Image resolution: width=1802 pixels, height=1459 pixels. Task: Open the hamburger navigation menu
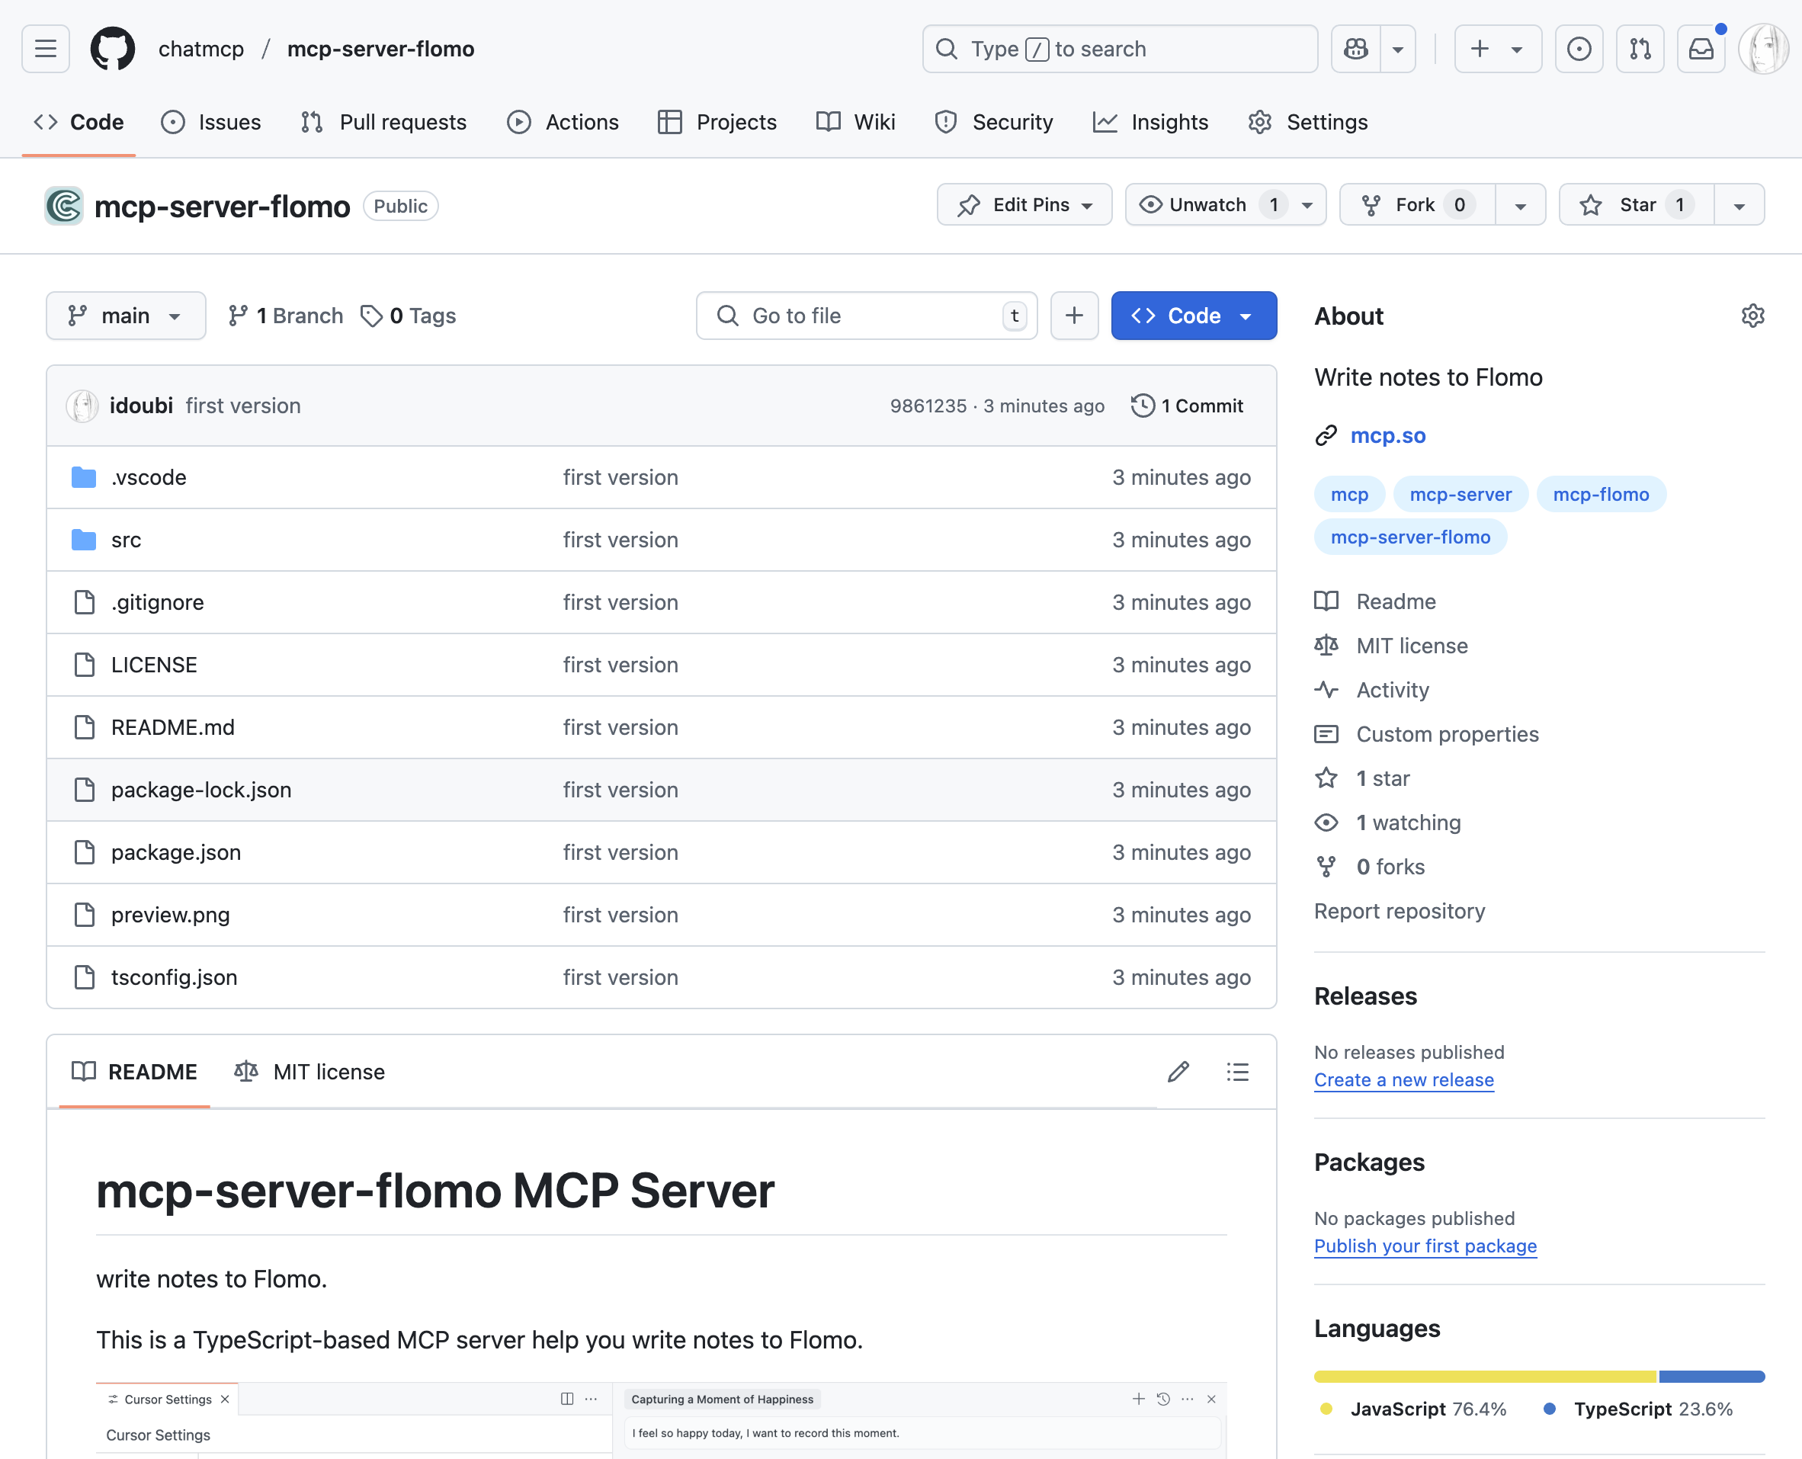click(46, 49)
